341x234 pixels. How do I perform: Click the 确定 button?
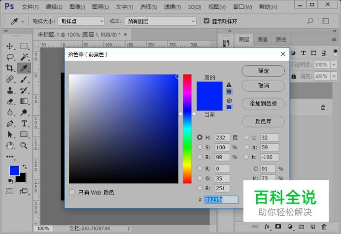[x=263, y=70]
